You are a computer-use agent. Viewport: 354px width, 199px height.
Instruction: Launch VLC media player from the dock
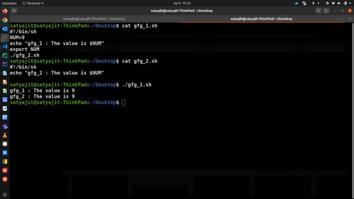click(x=5, y=135)
